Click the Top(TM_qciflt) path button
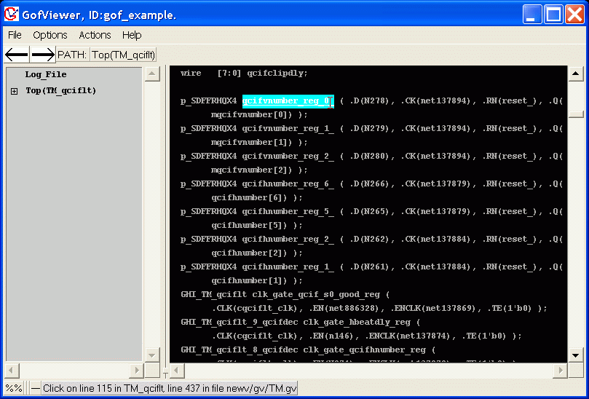Screen dimensions: 589x399 (x=123, y=55)
